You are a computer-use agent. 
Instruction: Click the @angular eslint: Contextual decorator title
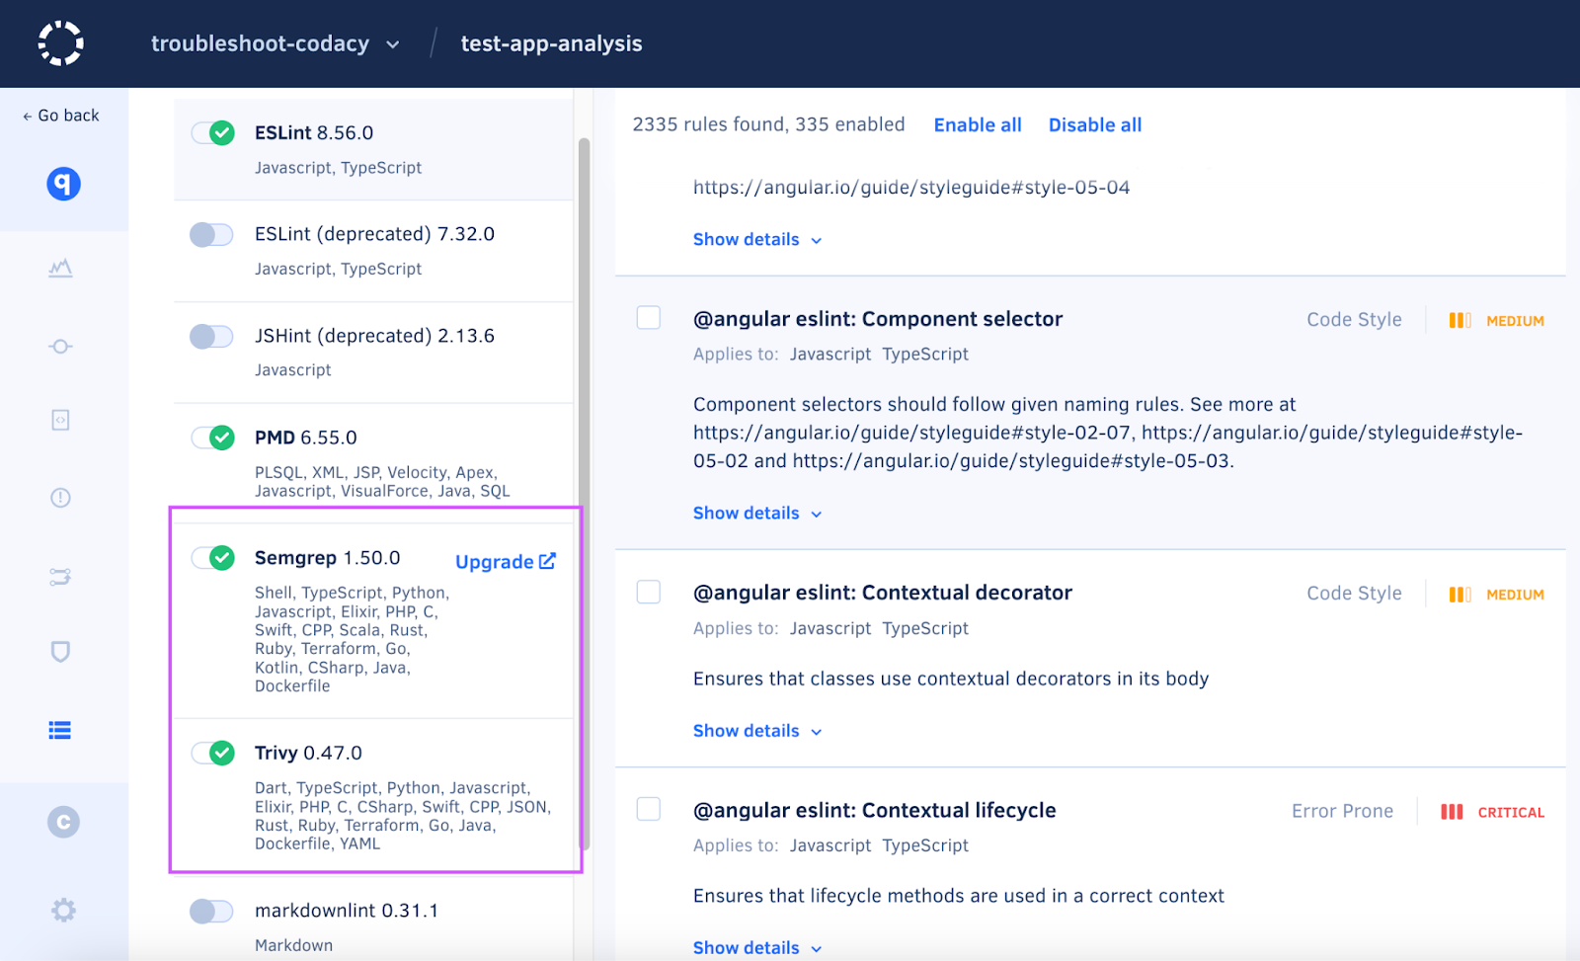coord(883,593)
